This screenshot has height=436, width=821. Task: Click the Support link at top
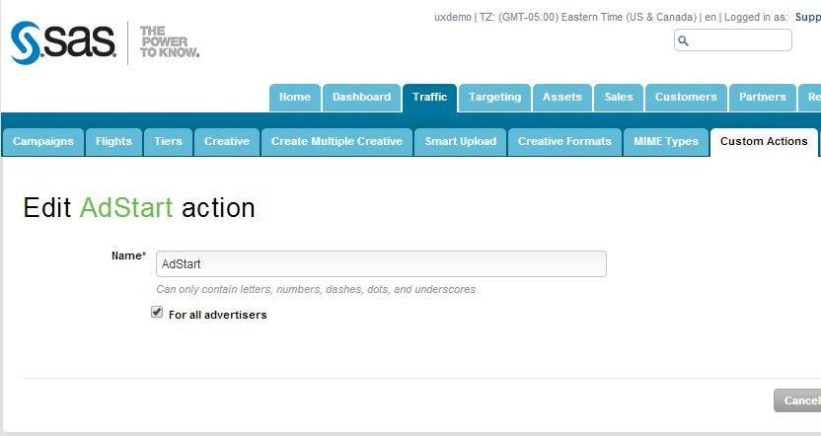click(x=807, y=17)
